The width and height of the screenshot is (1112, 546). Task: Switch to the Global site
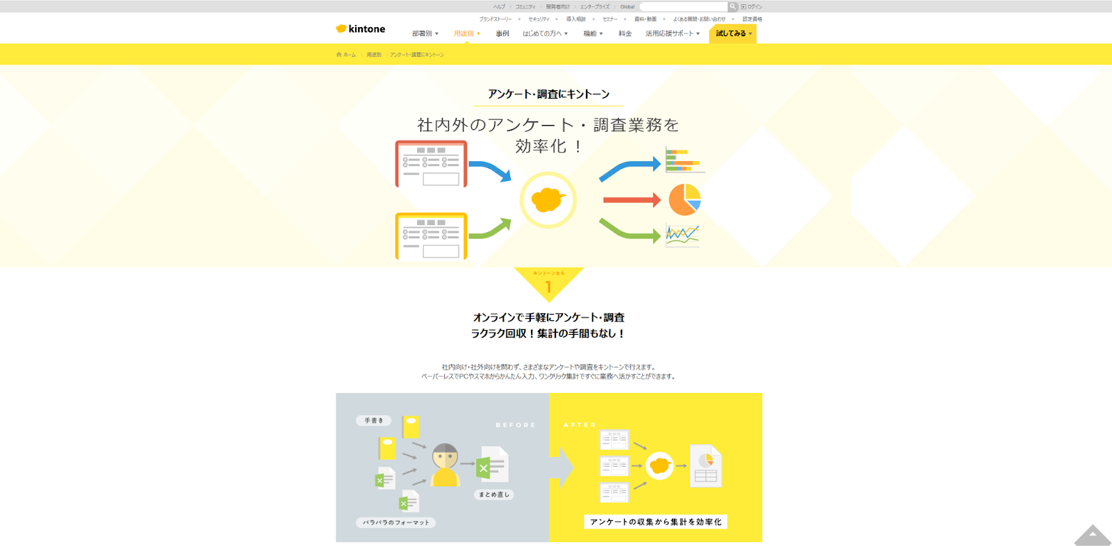pos(628,7)
